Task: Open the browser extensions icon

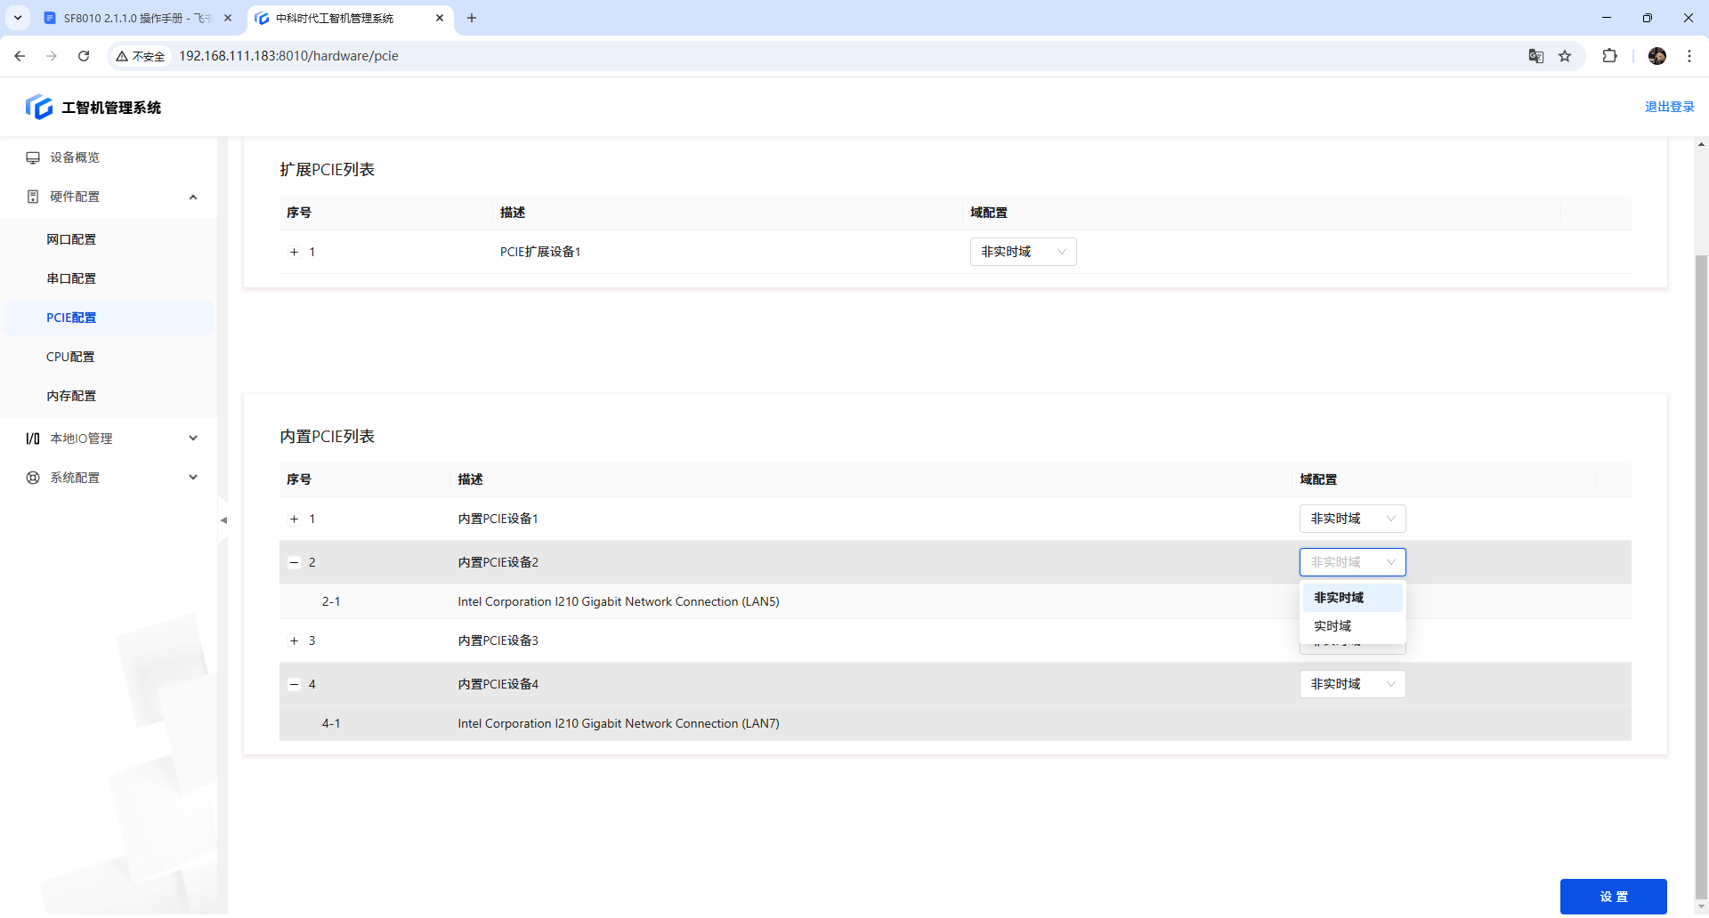Action: (x=1609, y=56)
